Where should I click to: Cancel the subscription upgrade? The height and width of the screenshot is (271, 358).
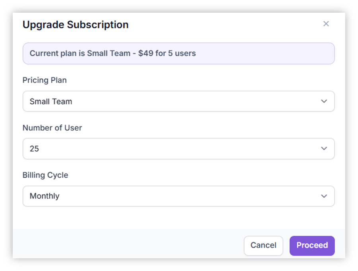coord(263,246)
